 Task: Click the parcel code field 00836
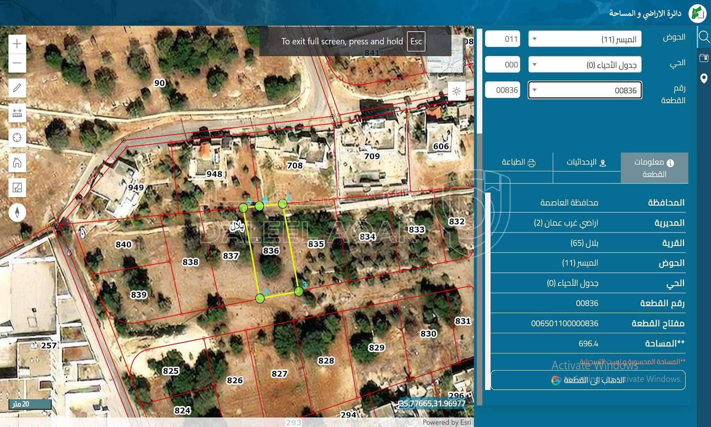(x=502, y=90)
